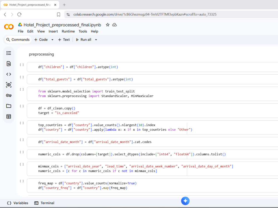The height and width of the screenshot is (208, 278).
Task: Open the Files folder icon in sidebar
Action: point(9,106)
